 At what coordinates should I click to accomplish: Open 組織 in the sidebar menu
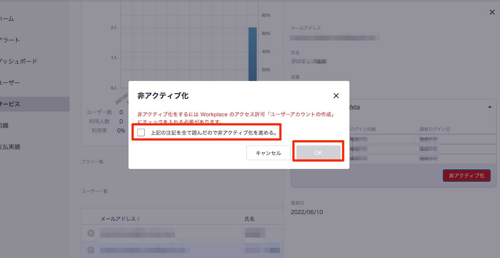coord(4,126)
